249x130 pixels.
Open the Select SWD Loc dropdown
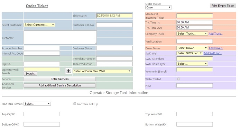pos(190,53)
